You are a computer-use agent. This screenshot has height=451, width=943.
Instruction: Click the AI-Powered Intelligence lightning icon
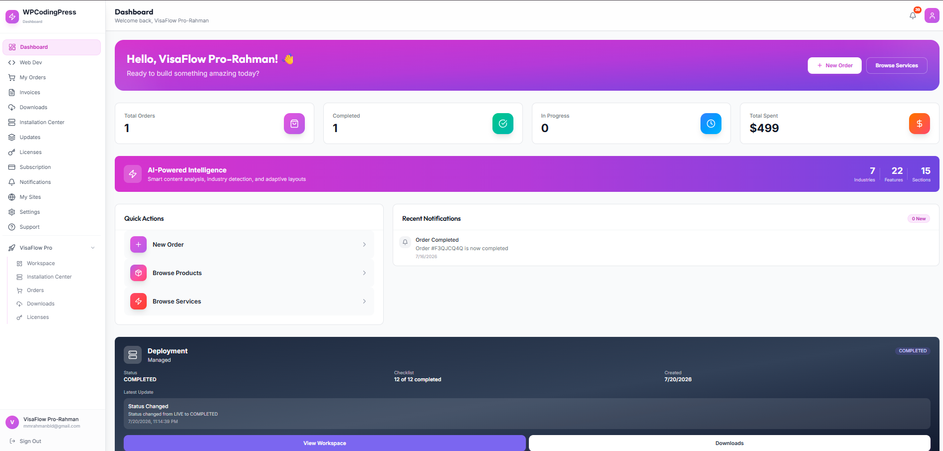coord(133,174)
